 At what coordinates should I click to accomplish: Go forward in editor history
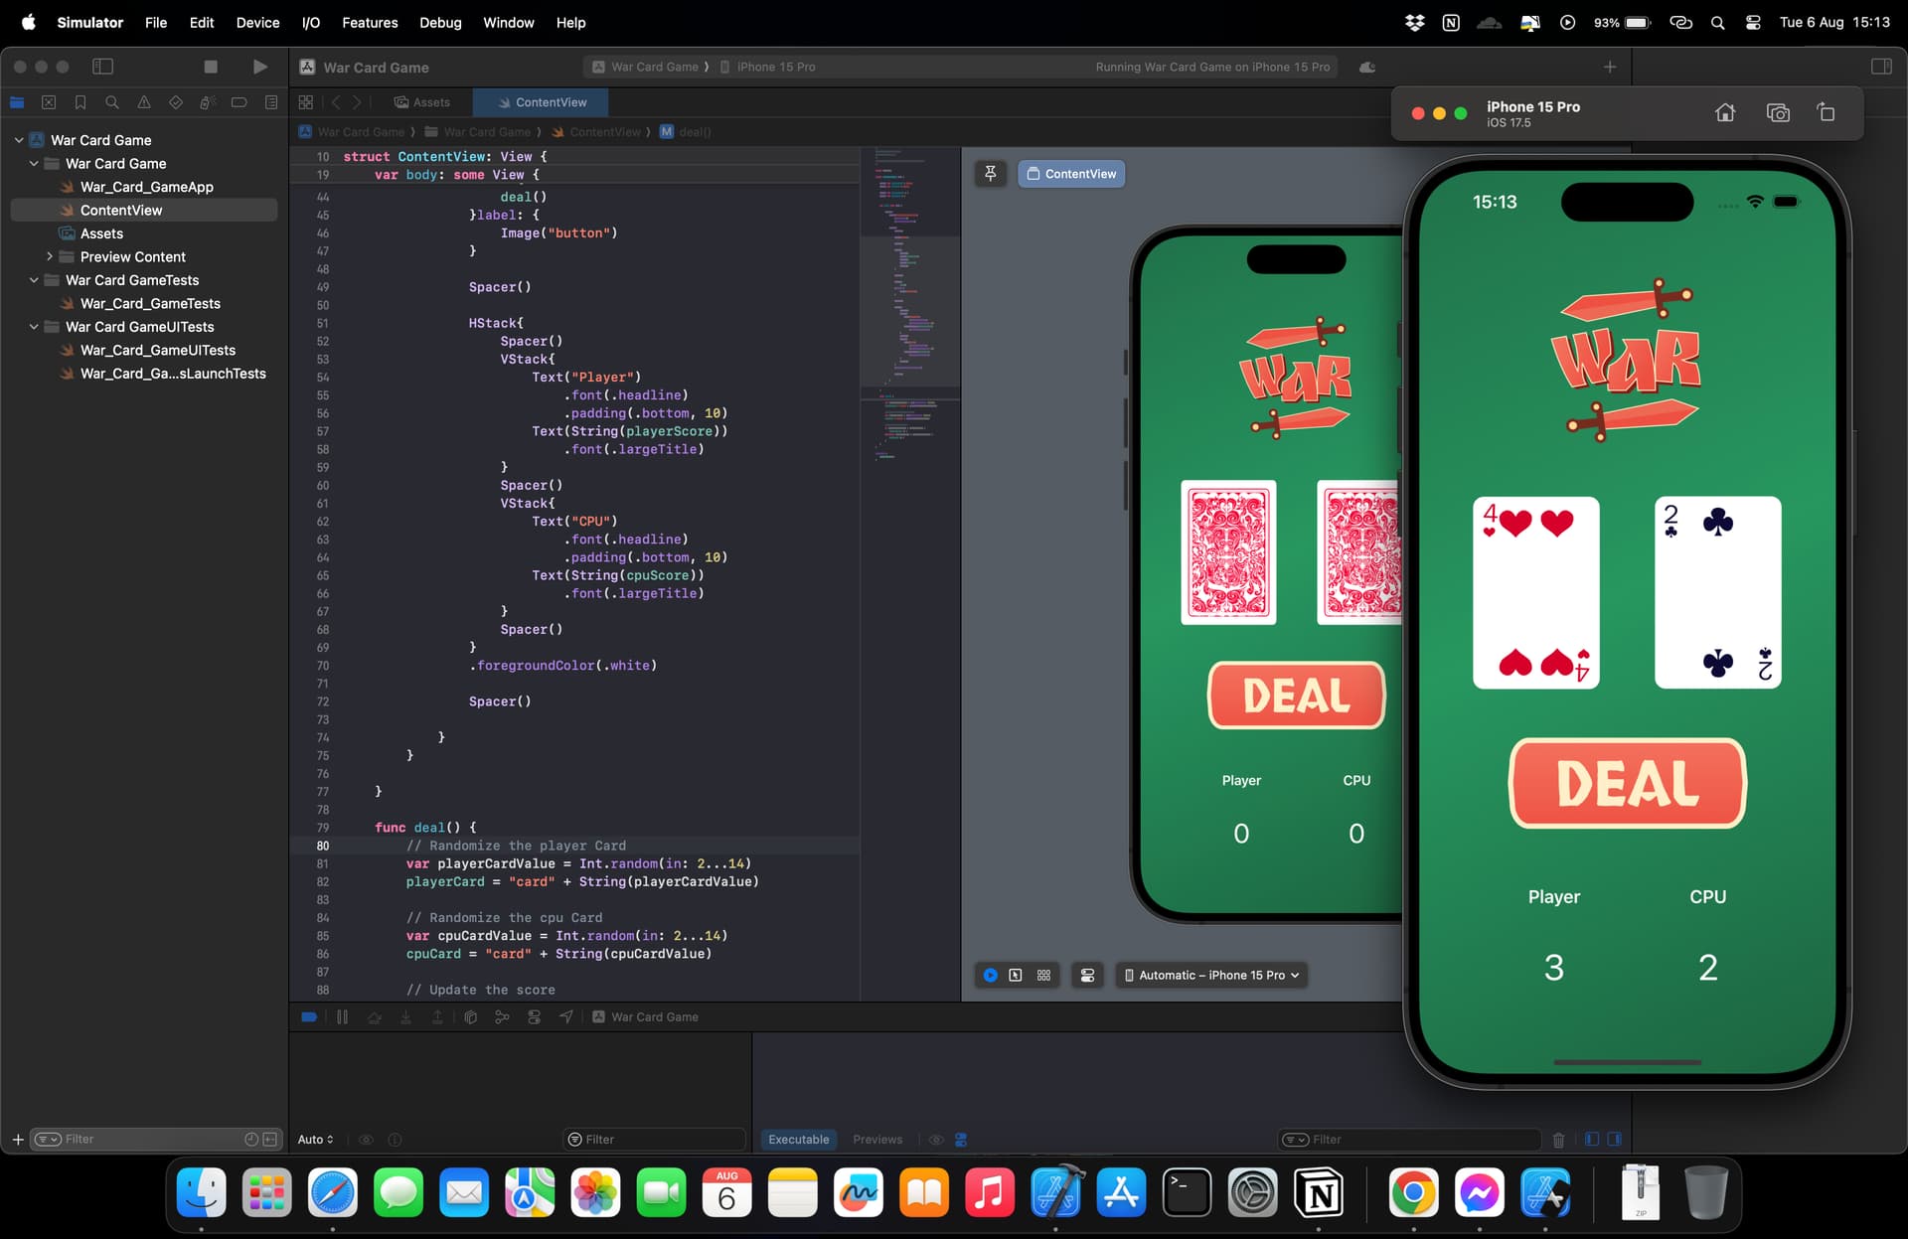(x=357, y=102)
